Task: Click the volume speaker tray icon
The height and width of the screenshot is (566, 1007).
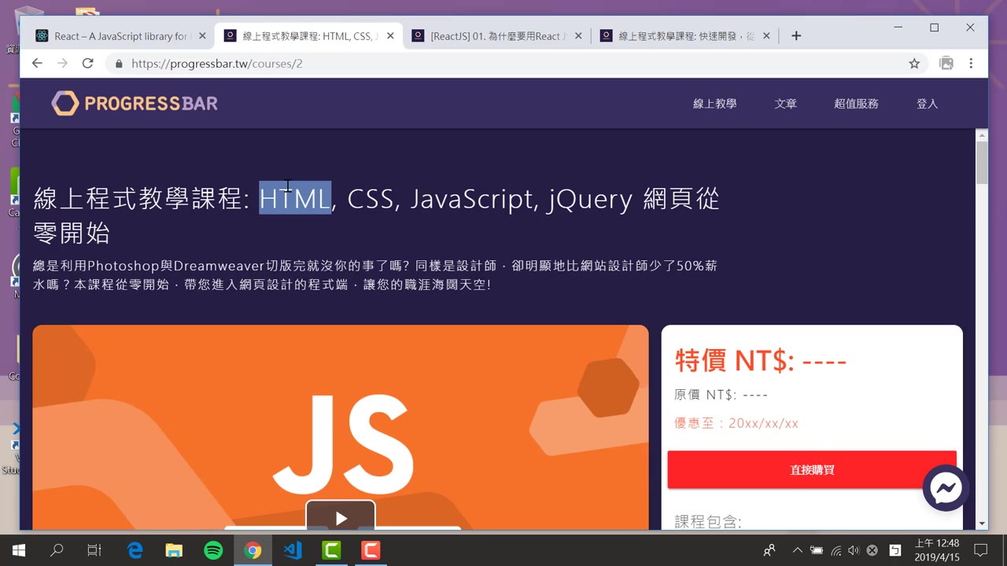Action: [x=854, y=550]
